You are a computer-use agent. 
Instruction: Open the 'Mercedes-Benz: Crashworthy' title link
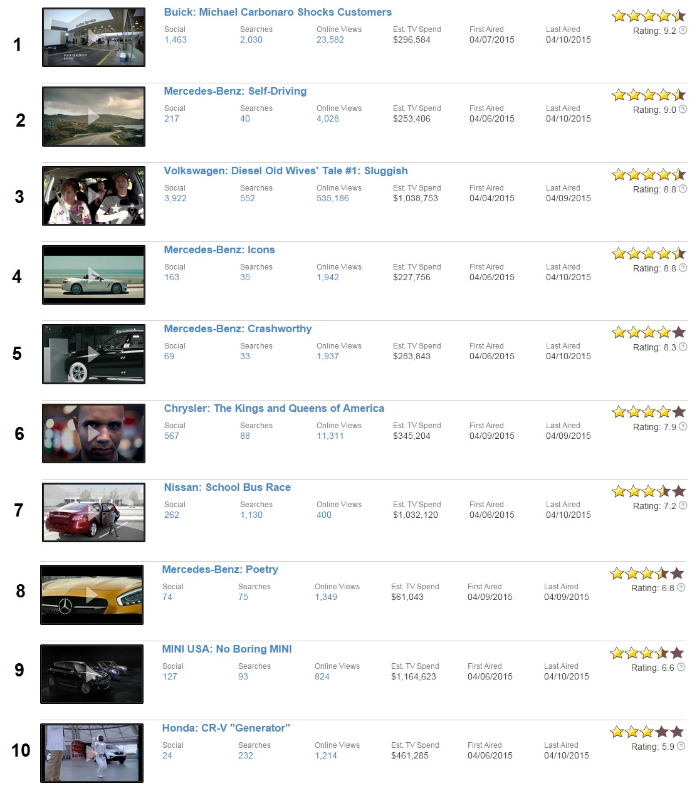tap(238, 328)
